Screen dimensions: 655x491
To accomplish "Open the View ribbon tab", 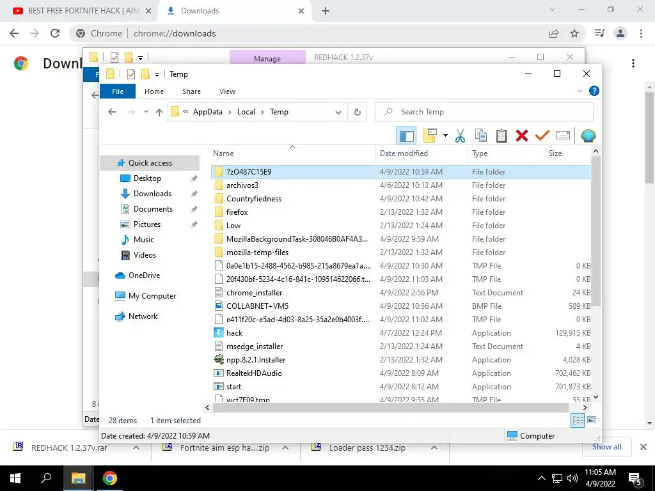I will pos(227,91).
